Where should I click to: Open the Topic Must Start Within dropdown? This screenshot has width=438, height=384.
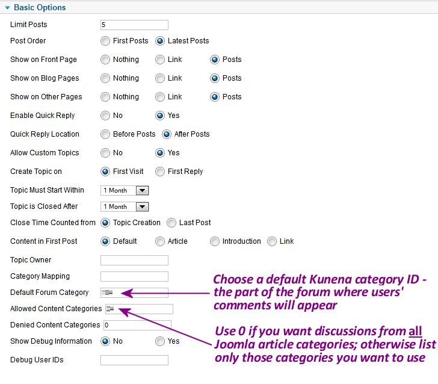click(142, 190)
